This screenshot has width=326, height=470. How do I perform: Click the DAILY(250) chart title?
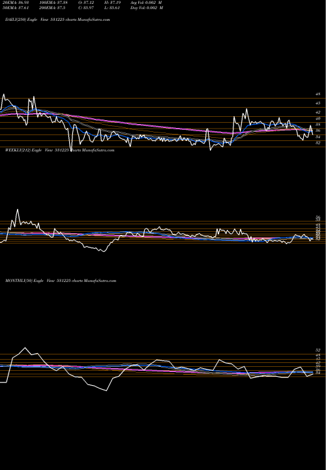tap(57, 20)
